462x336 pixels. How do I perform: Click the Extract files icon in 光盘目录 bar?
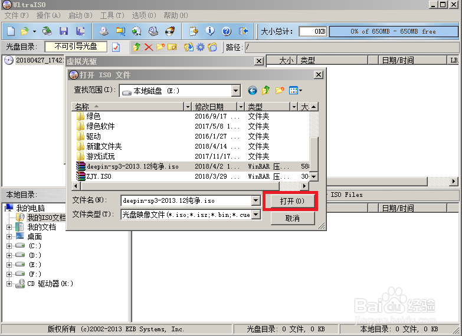coord(189,47)
